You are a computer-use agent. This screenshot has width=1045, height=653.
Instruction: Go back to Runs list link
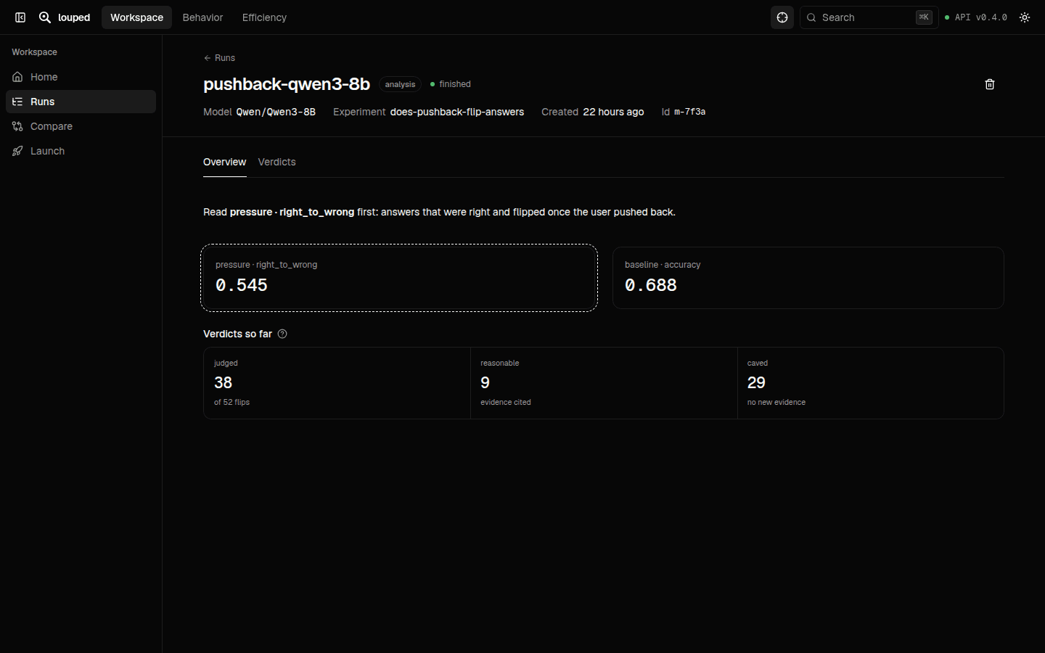click(219, 58)
